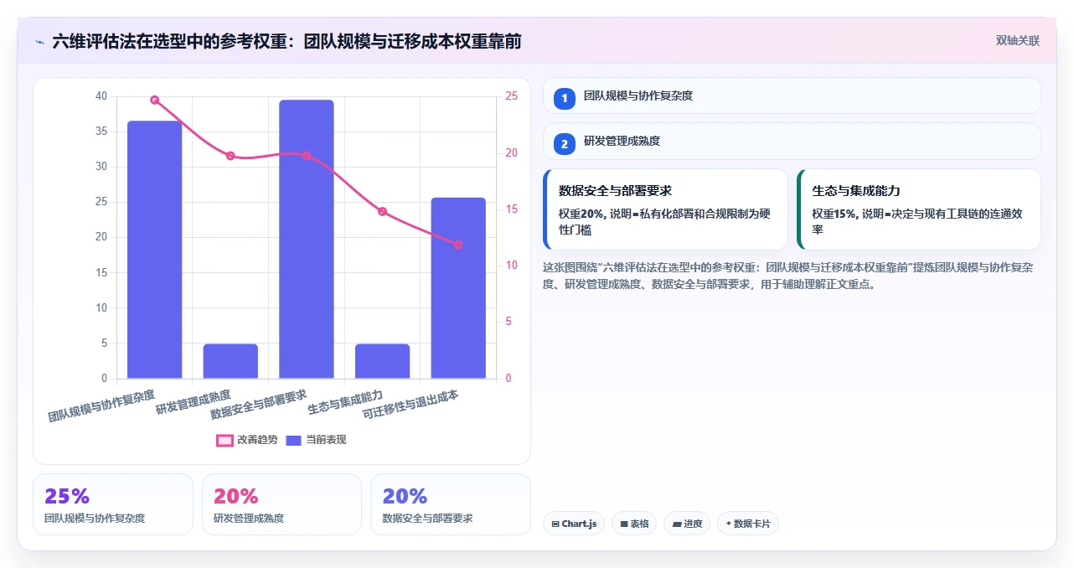Screen dimensions: 1074x568
Task: Click left axis value 40
Action: coord(101,96)
